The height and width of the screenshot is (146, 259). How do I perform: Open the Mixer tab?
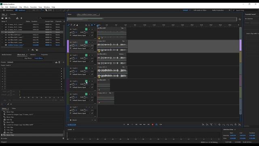(70, 15)
